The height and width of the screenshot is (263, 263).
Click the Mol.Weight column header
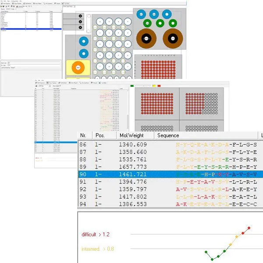coord(135,136)
